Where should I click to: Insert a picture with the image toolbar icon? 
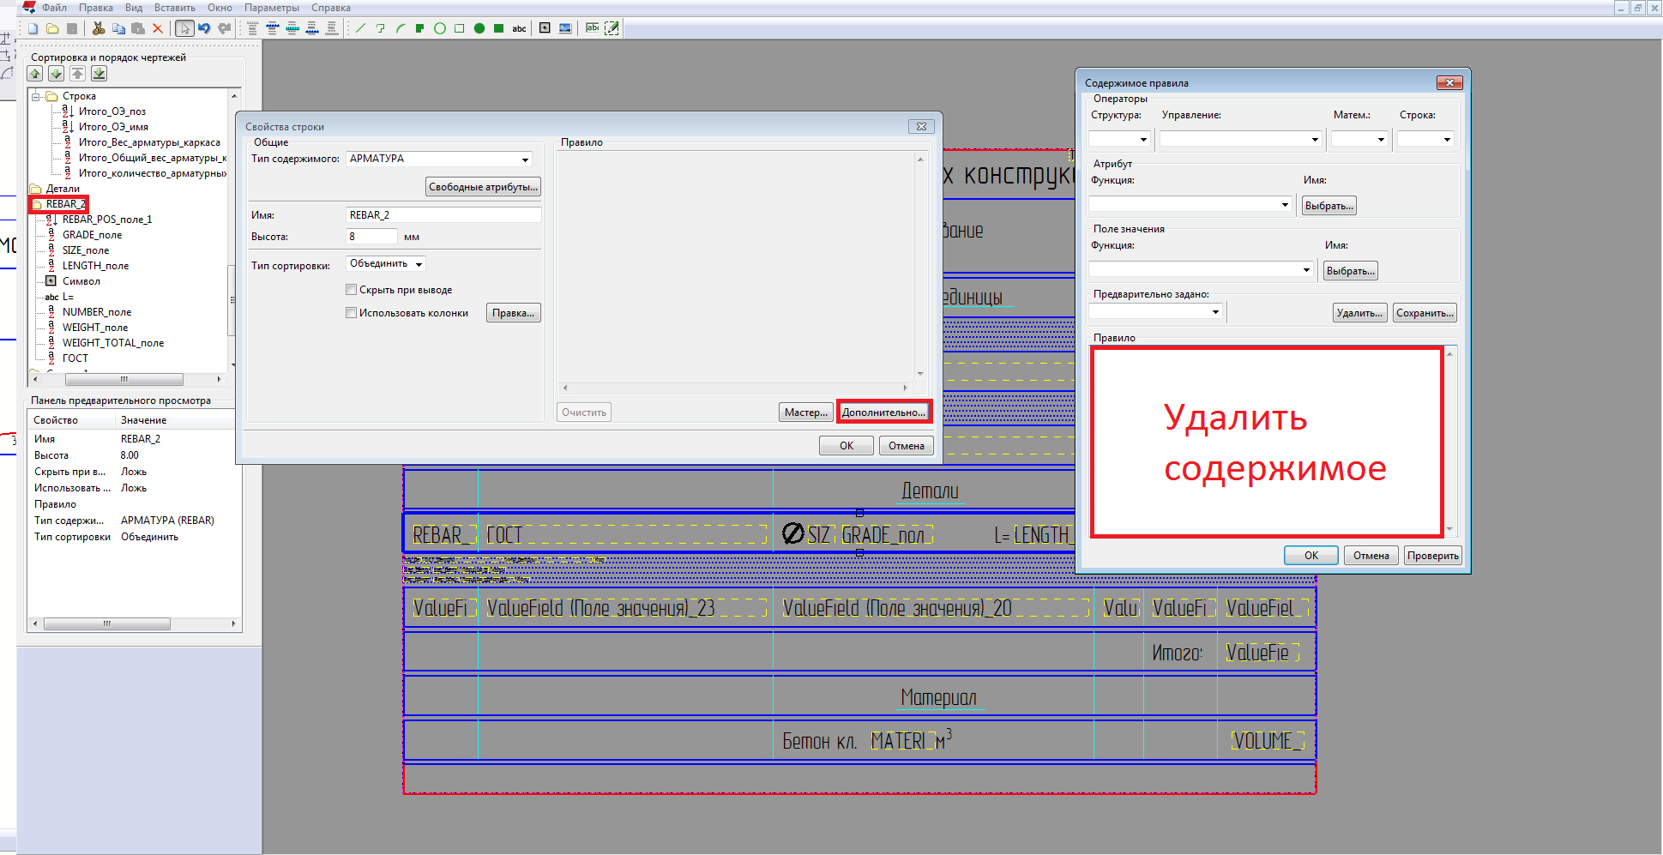pyautogui.click(x=565, y=28)
